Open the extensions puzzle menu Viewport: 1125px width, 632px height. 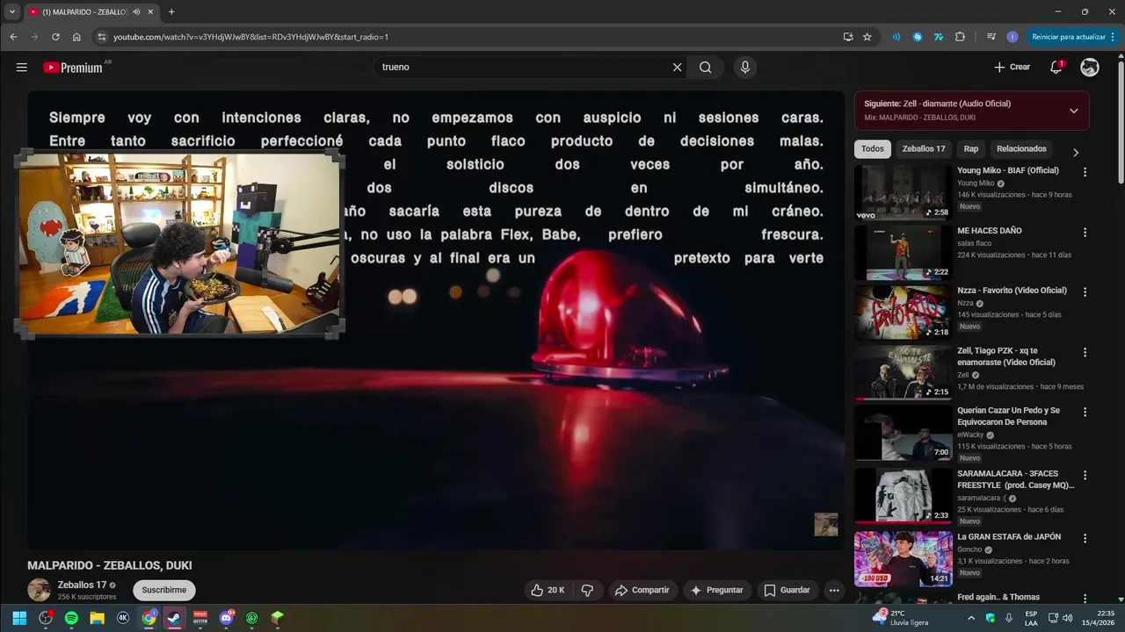[x=960, y=37]
